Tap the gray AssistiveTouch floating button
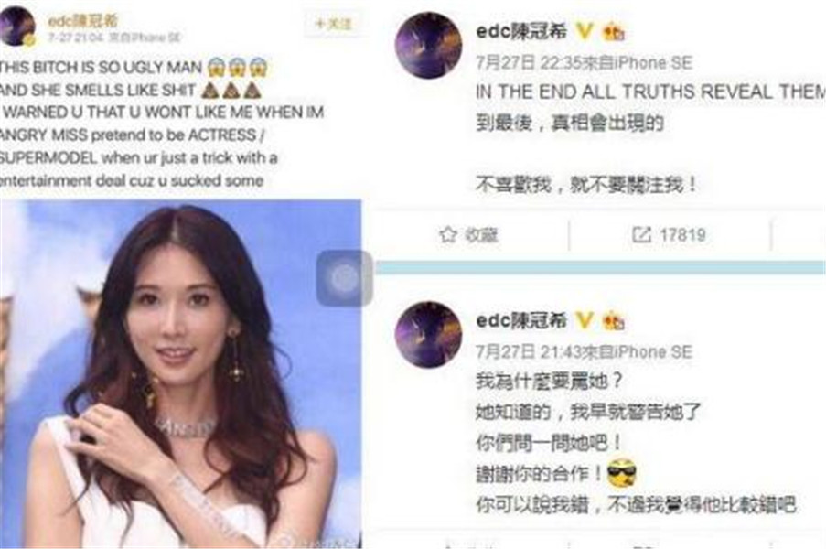The height and width of the screenshot is (549, 826). pyautogui.click(x=345, y=278)
